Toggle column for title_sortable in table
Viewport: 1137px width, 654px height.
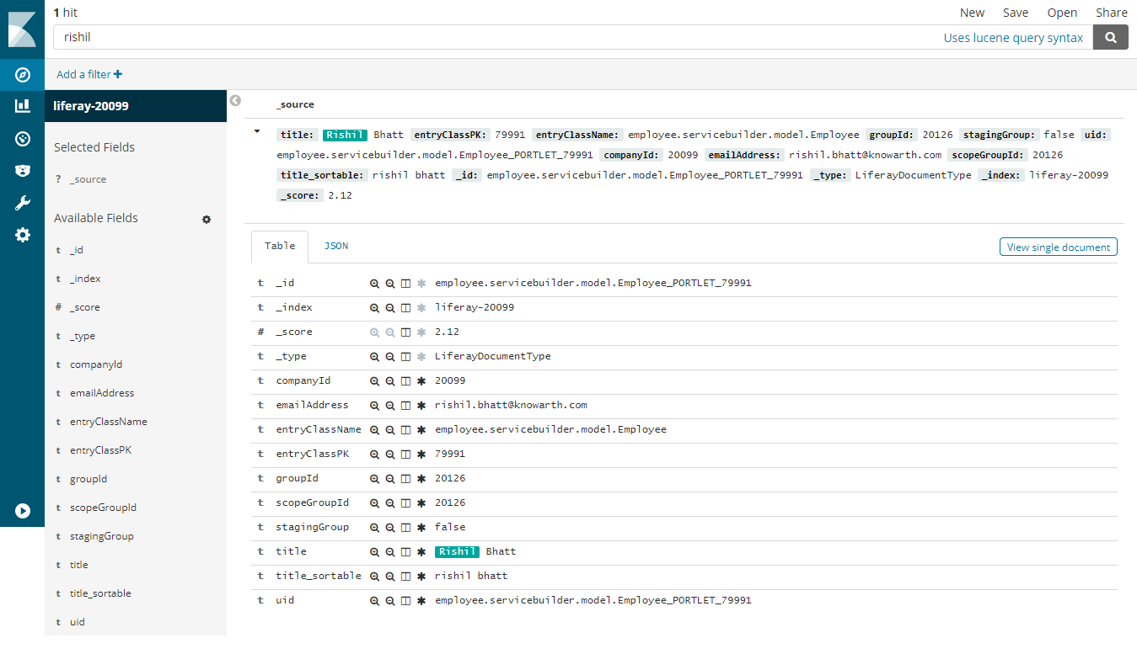pos(405,577)
